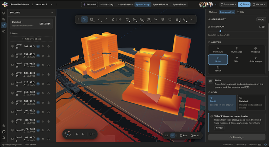The height and width of the screenshot is (147, 269).
Task: Switch to SpaceShow tab
Action: [180, 5]
